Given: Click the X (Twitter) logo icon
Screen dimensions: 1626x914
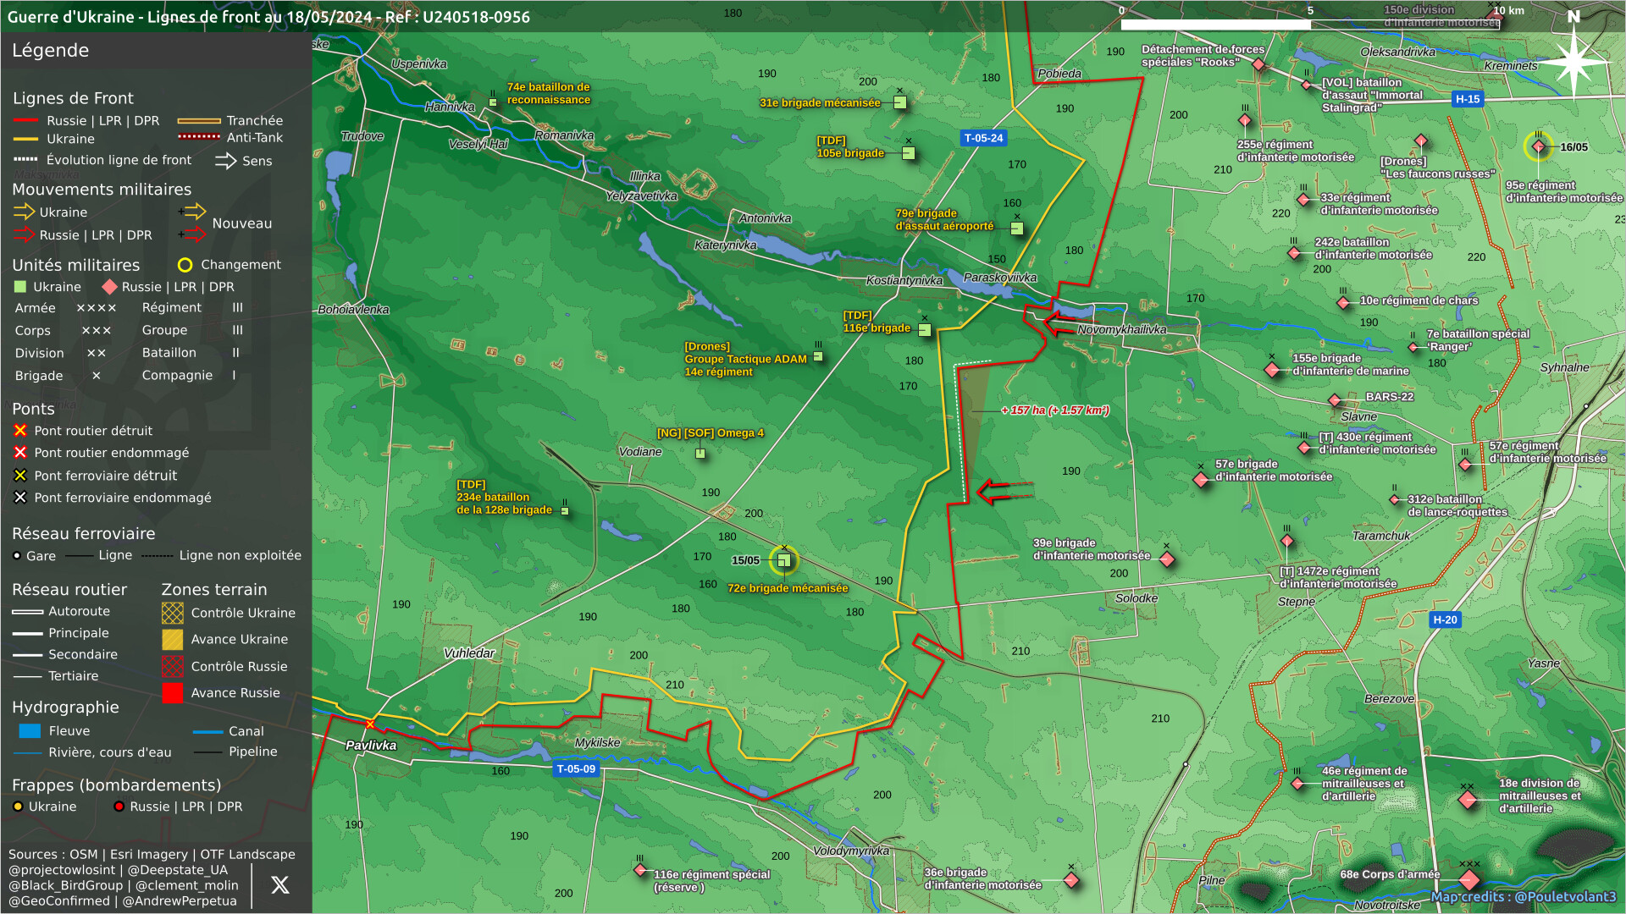Looking at the screenshot, I should (x=279, y=885).
